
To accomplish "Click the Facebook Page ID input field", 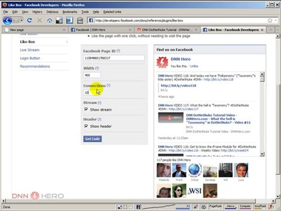I will coord(114,58).
